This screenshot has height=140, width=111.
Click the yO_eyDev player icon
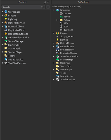[x=61, y=36]
